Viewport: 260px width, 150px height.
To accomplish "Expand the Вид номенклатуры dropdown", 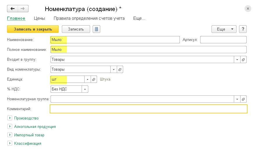I will point(114,69).
